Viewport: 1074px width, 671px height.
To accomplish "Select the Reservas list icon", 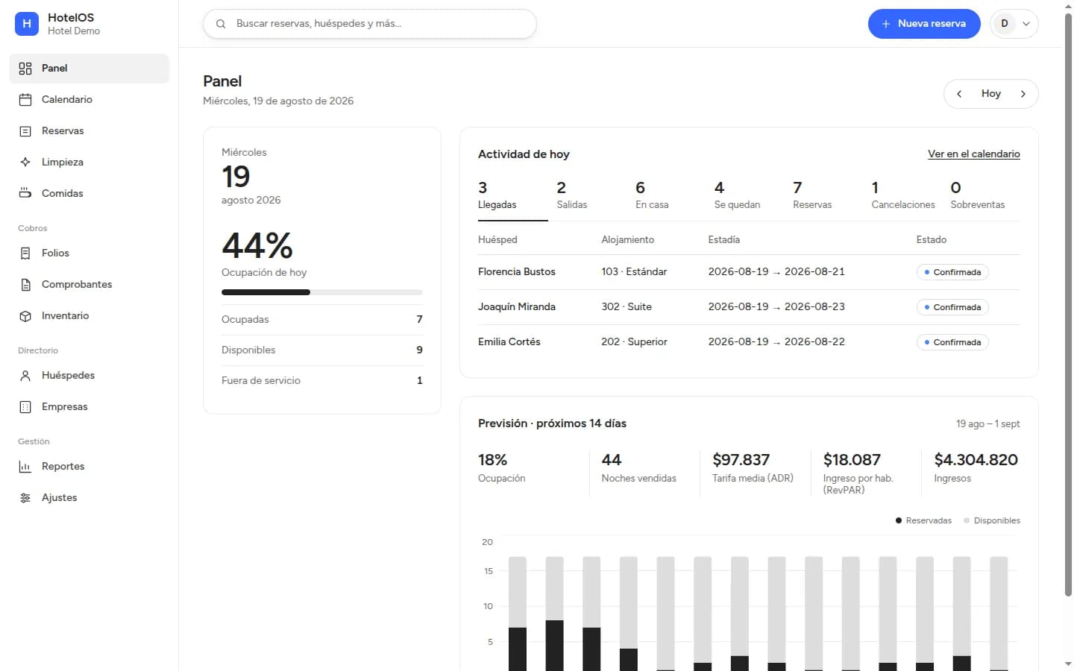I will [25, 131].
